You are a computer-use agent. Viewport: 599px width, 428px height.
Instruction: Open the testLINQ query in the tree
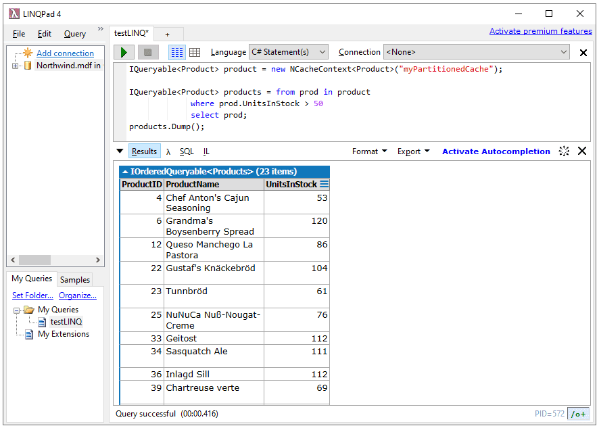[66, 322]
